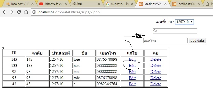The height and width of the screenshot is (96, 213).
Task: Click the add data button
Action: pyautogui.click(x=197, y=41)
